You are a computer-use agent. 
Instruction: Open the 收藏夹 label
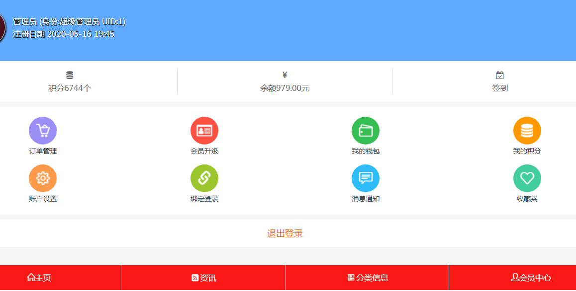(x=527, y=199)
